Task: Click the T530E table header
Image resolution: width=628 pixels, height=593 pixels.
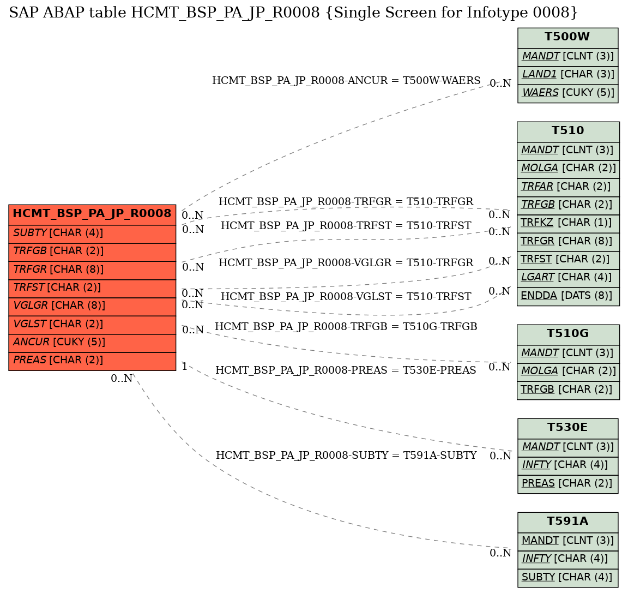Action: tap(567, 428)
